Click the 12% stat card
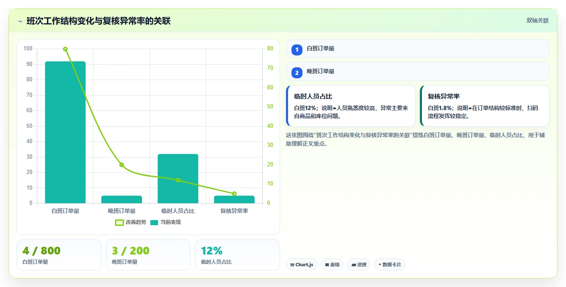566x287 pixels. point(237,255)
